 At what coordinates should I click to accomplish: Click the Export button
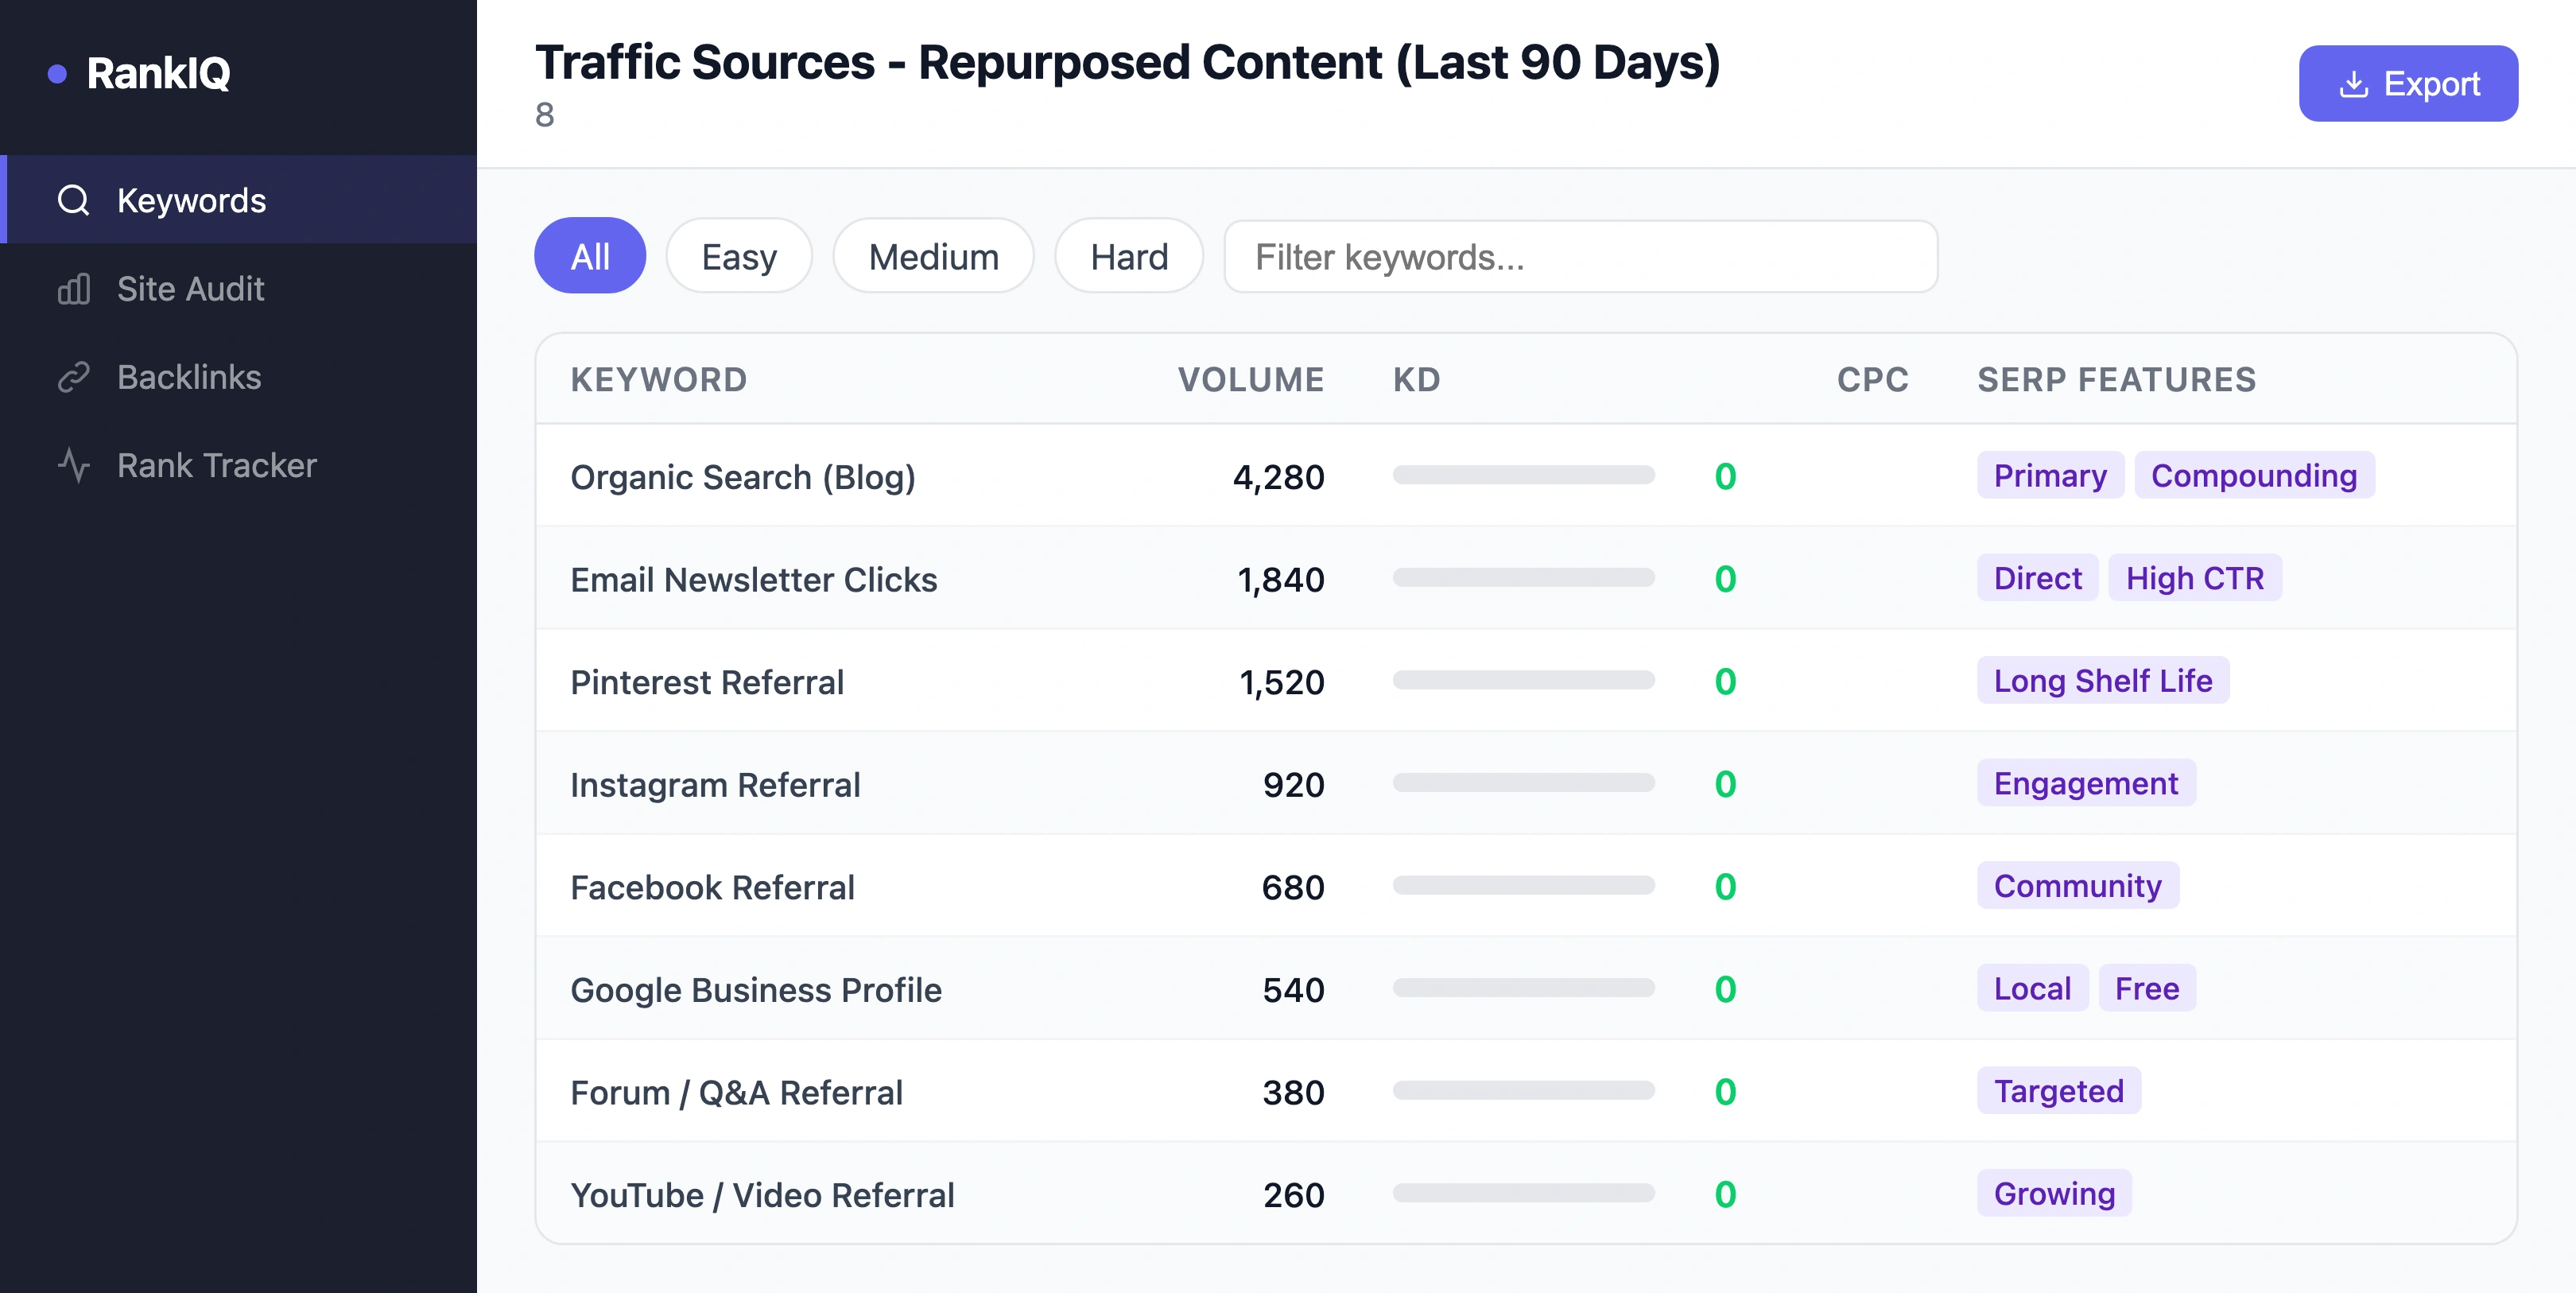tap(2408, 83)
